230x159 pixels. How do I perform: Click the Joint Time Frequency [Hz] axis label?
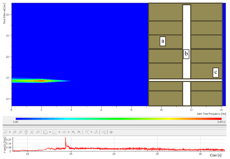211,114
